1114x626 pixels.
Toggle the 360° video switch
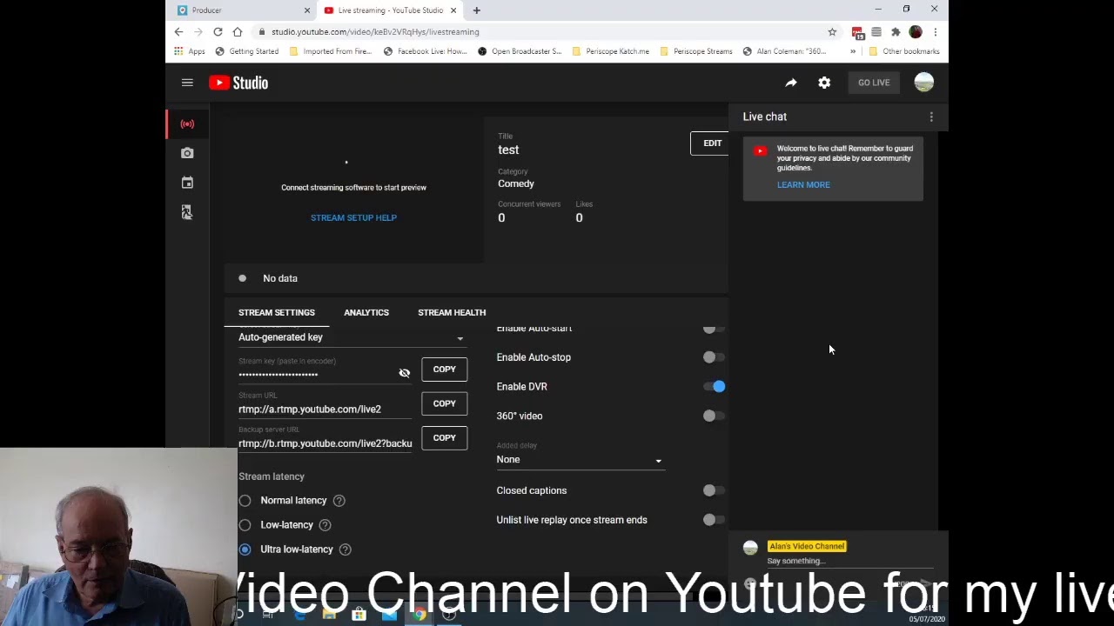pyautogui.click(x=714, y=416)
